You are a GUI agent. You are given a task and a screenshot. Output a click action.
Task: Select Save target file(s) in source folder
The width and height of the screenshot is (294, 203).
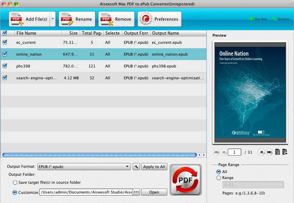point(15,182)
